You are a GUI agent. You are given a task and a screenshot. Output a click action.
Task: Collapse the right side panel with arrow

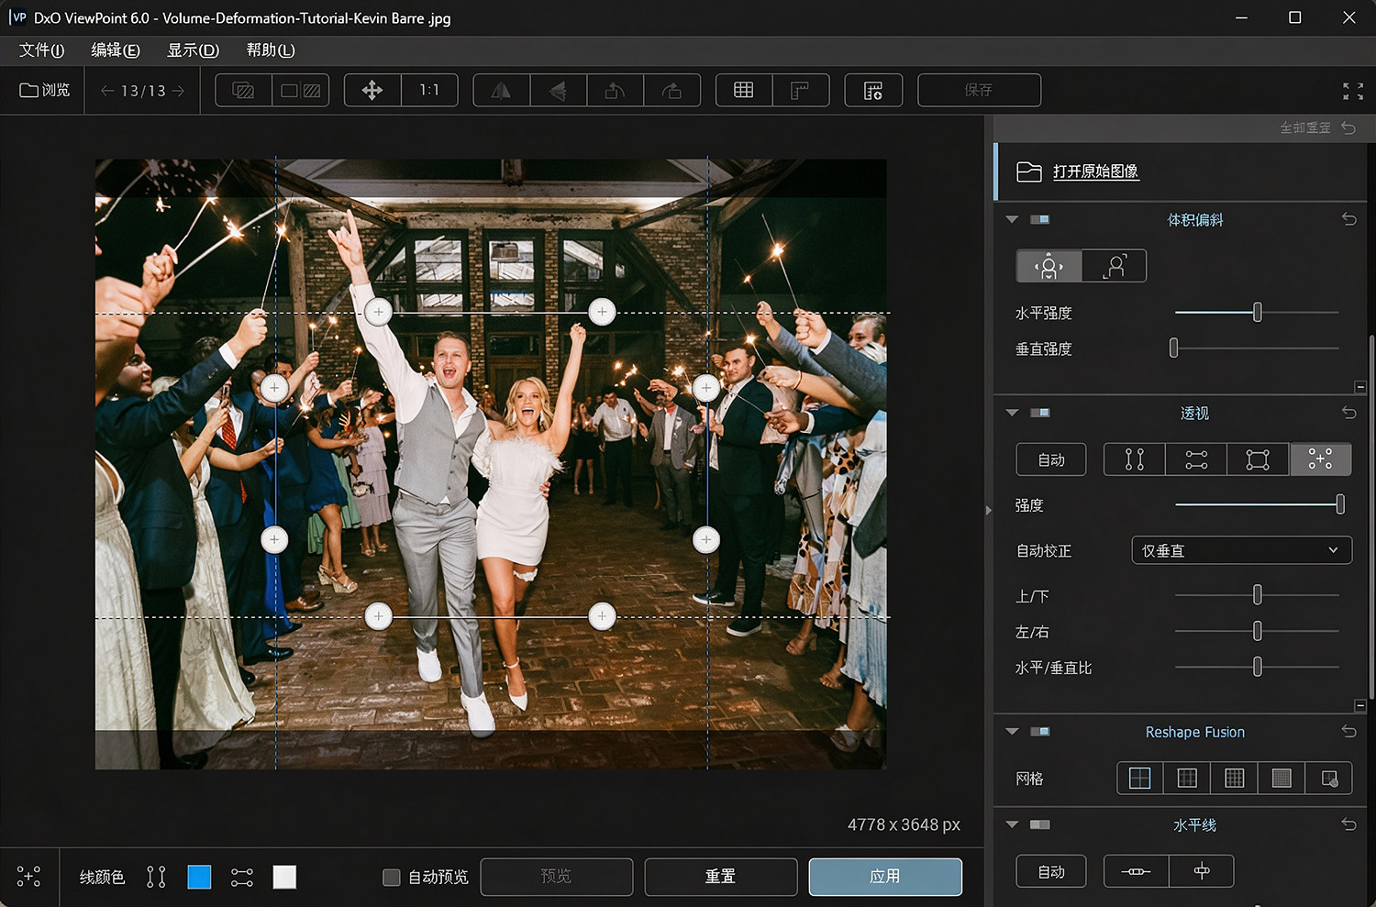[x=989, y=510]
